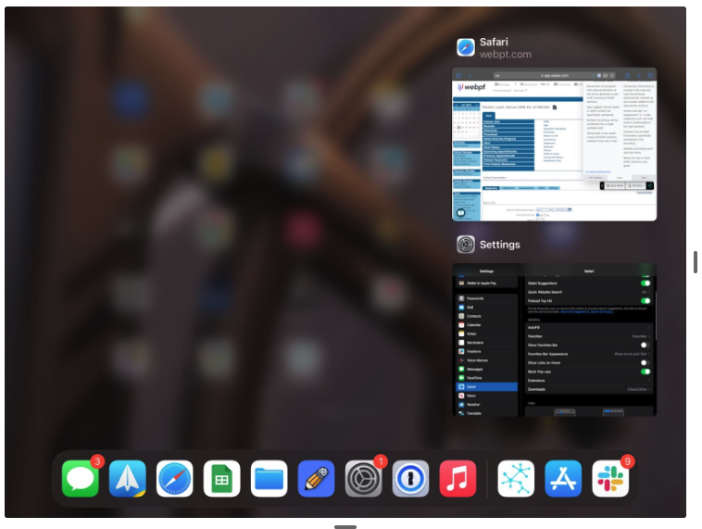Open Favorites Bar Appearance row
The height and width of the screenshot is (529, 702).
pos(589,354)
